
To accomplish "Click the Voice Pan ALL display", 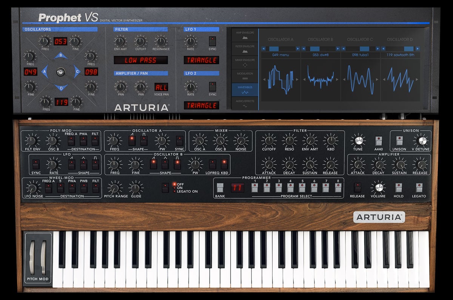I will pyautogui.click(x=161, y=87).
